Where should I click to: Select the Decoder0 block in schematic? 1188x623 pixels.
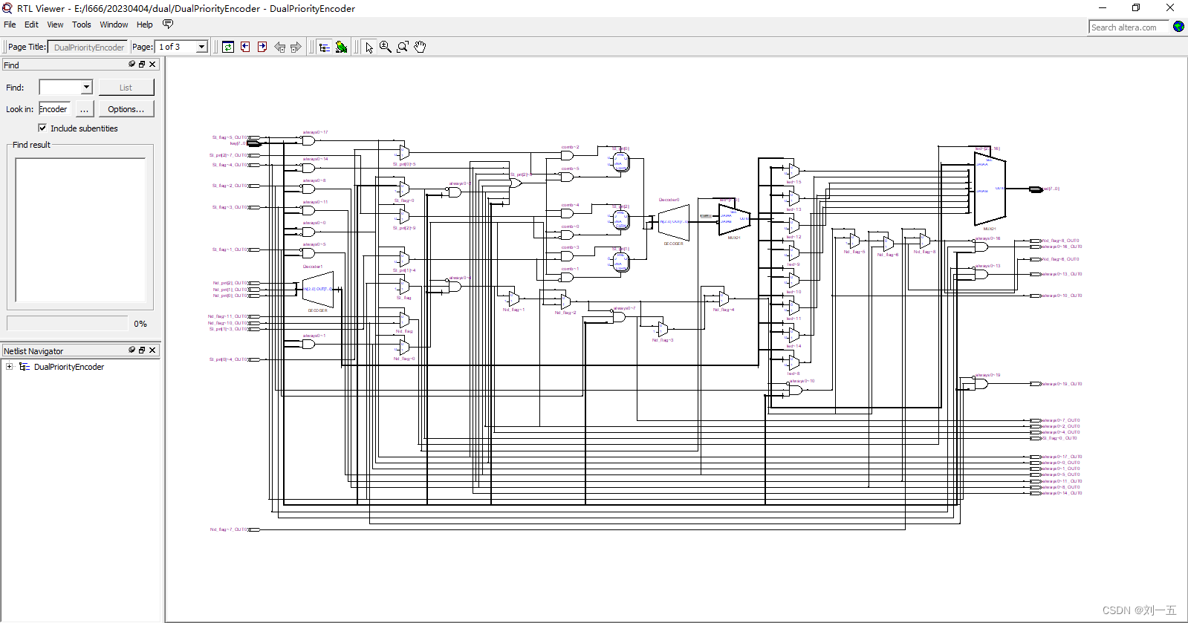pos(674,222)
